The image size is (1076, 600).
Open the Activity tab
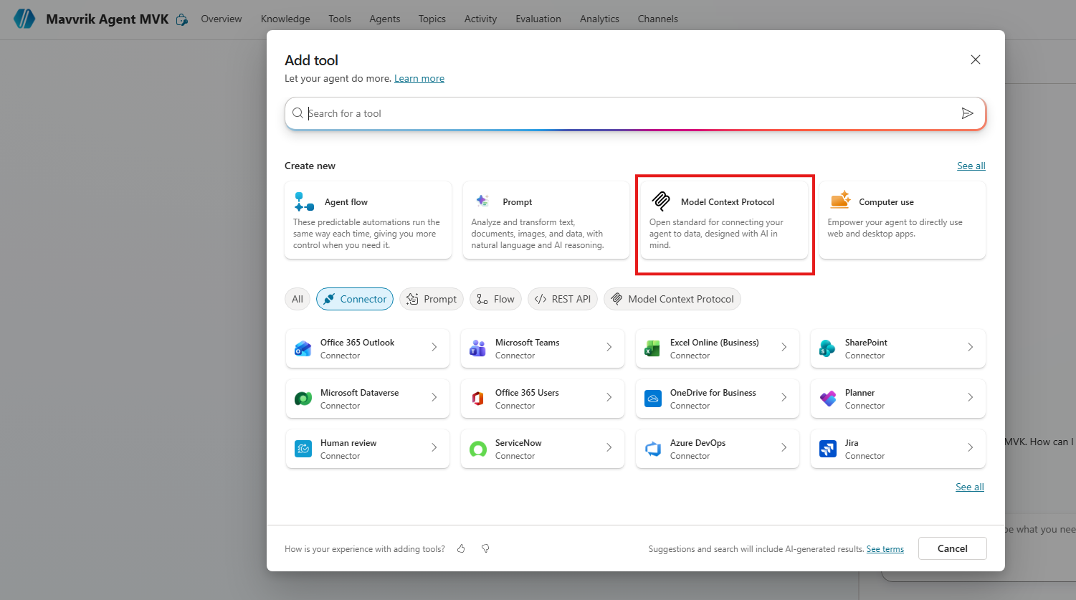coord(480,19)
